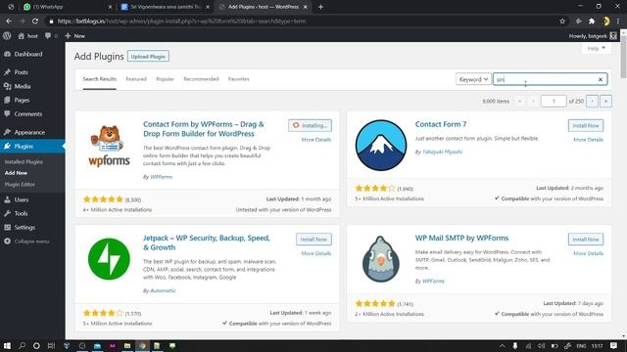Image resolution: width=627 pixels, height=352 pixels.
Task: Open Keyword search type dropdown
Action: click(473, 79)
